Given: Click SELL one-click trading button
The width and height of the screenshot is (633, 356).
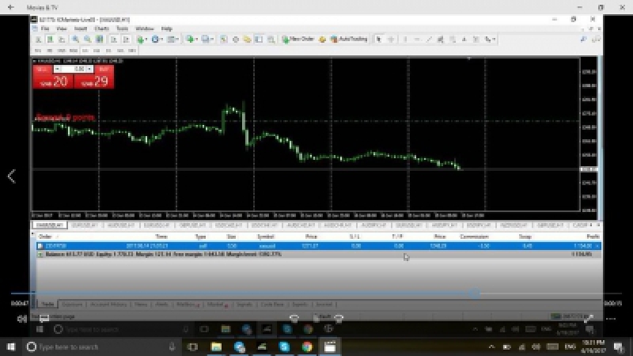Looking at the screenshot, I should point(53,77).
